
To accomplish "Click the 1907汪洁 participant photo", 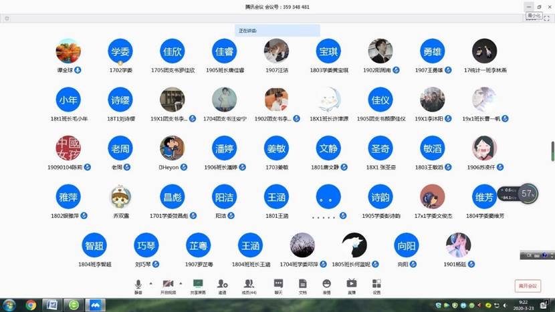I will point(276,51).
